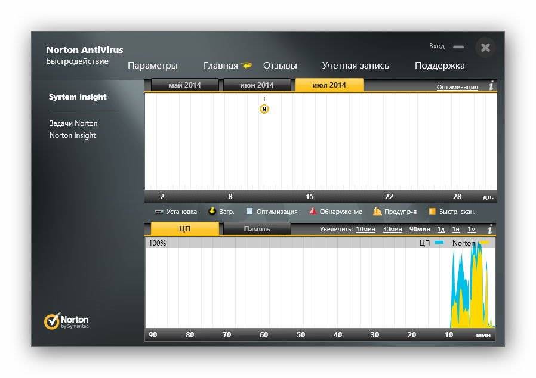Viewport: 536px width, 378px height.
Task: Click the 60 minute axis label
Action: click(x=264, y=335)
